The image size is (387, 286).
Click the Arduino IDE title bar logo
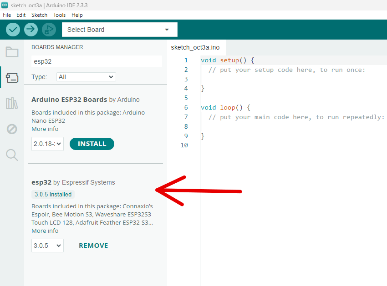pyautogui.click(x=5, y=5)
